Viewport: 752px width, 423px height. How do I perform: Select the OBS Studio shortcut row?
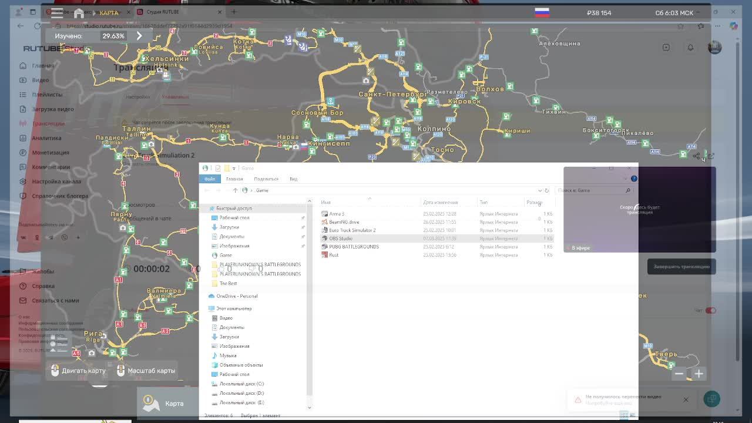click(x=437, y=239)
